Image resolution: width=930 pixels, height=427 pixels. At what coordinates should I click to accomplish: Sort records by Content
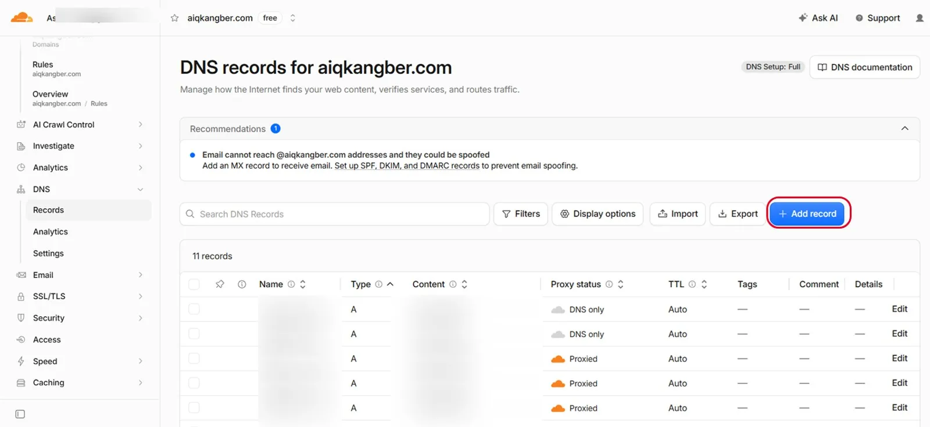pyautogui.click(x=464, y=284)
